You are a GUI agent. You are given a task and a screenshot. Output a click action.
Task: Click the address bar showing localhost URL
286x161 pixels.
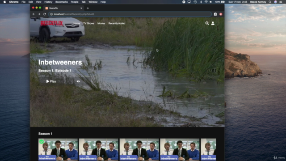click(x=130, y=14)
